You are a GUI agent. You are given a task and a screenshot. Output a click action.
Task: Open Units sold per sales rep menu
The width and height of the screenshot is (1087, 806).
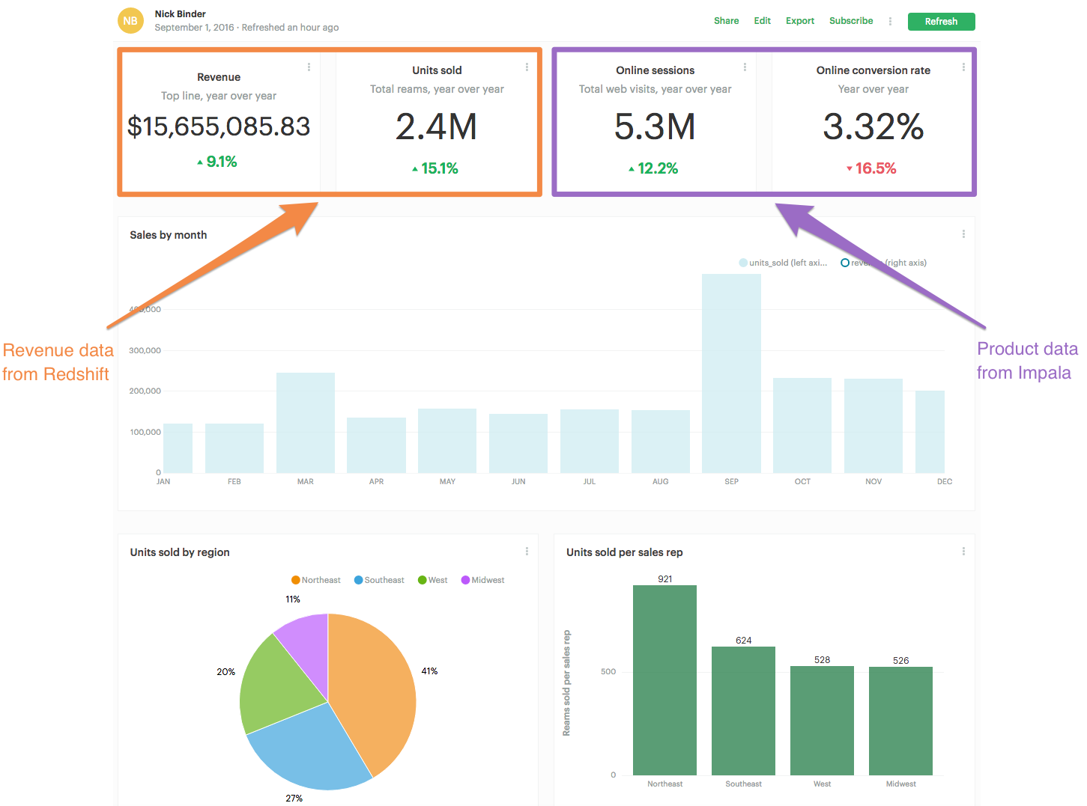pos(963,552)
